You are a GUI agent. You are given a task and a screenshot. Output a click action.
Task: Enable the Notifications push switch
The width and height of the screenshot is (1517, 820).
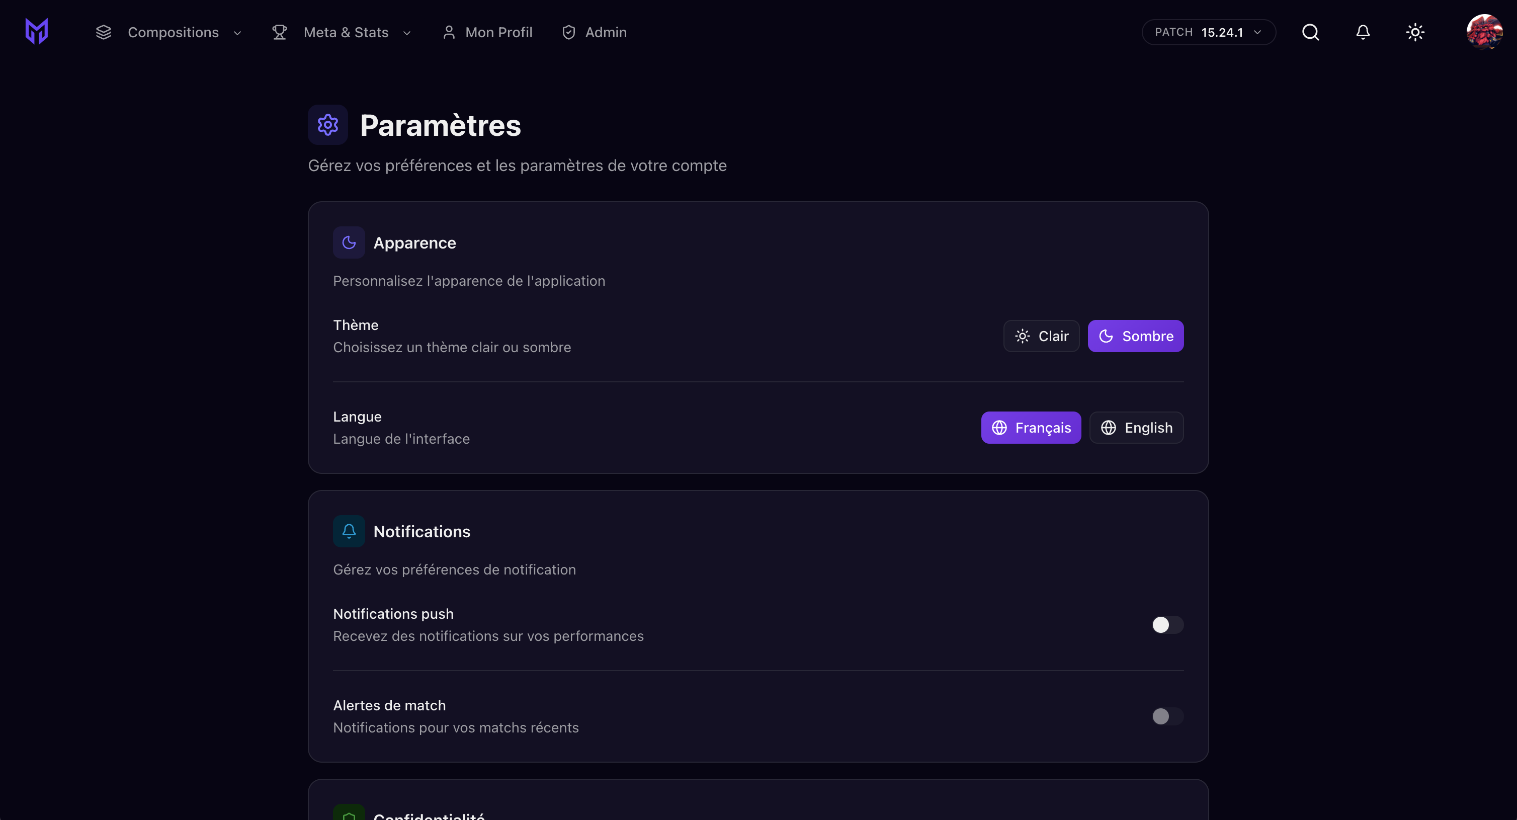click(x=1167, y=624)
